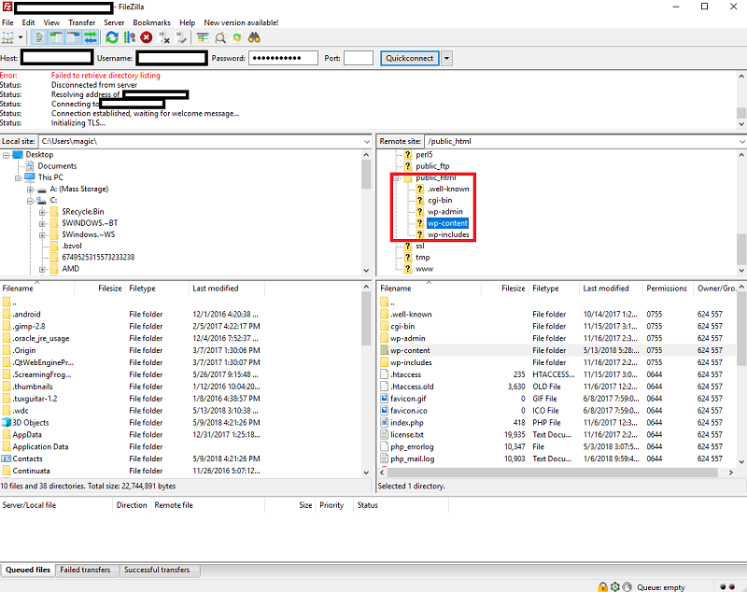Image resolution: width=747 pixels, height=592 pixels.
Task: Open the Server menu
Action: pos(114,22)
